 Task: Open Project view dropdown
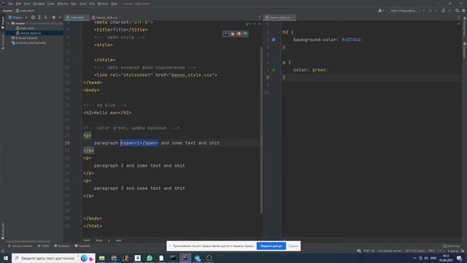pyautogui.click(x=18, y=18)
